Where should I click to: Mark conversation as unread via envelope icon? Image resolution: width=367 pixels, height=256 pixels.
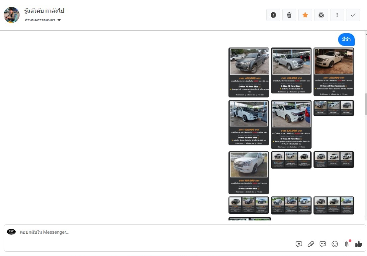[321, 15]
